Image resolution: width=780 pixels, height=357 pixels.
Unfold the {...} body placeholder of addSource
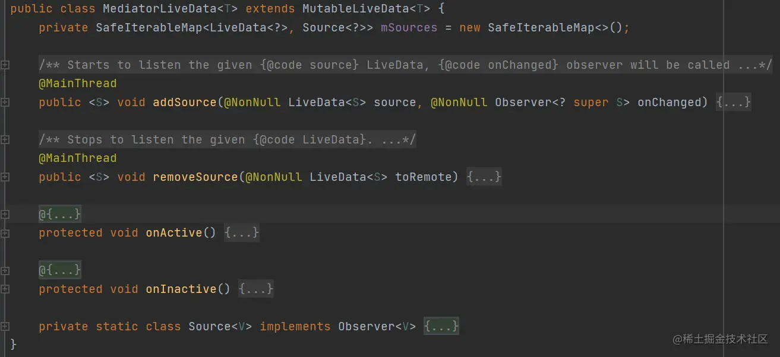tap(734, 103)
